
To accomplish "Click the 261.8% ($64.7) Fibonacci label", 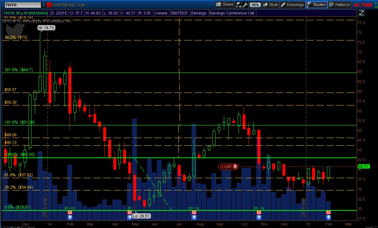I will tap(18, 70).
